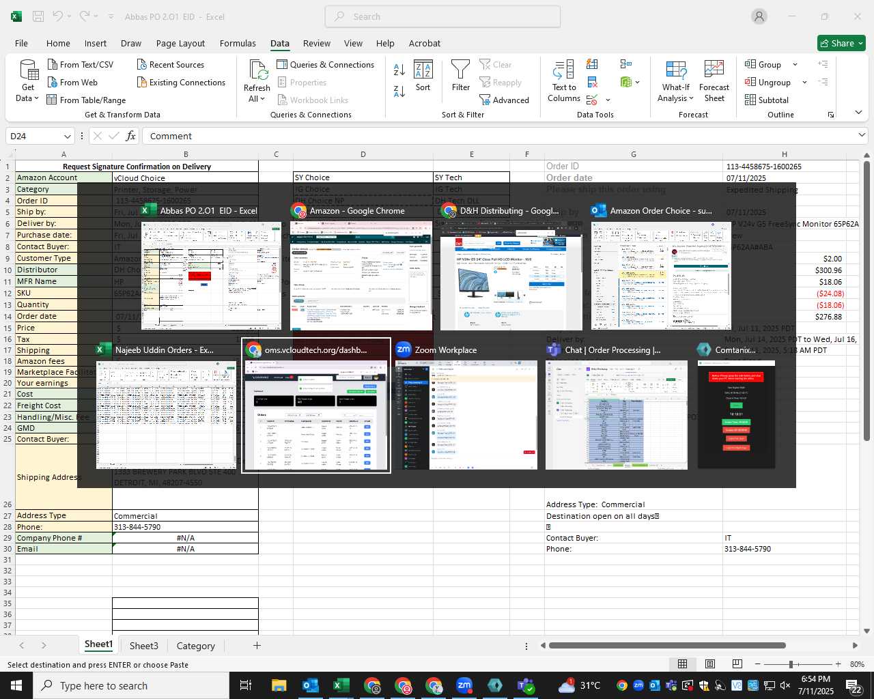The height and width of the screenshot is (699, 874).
Task: Open the Review tab
Action: pyautogui.click(x=316, y=43)
